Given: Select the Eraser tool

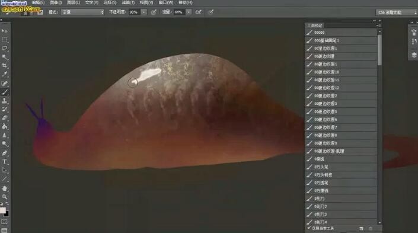Looking at the screenshot, I should [x=5, y=117].
